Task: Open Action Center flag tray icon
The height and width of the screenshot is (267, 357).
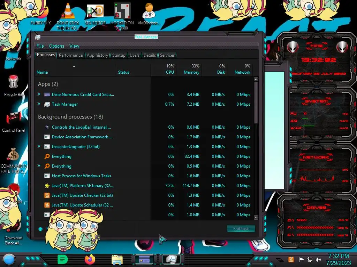Action: [x=301, y=259]
